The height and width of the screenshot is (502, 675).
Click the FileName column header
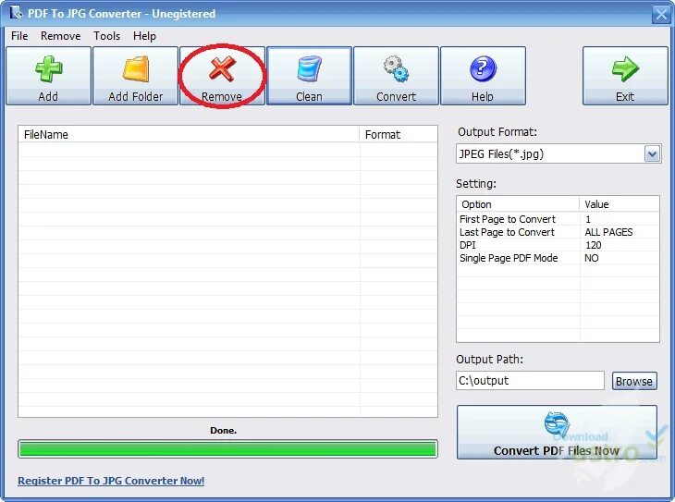[189, 134]
